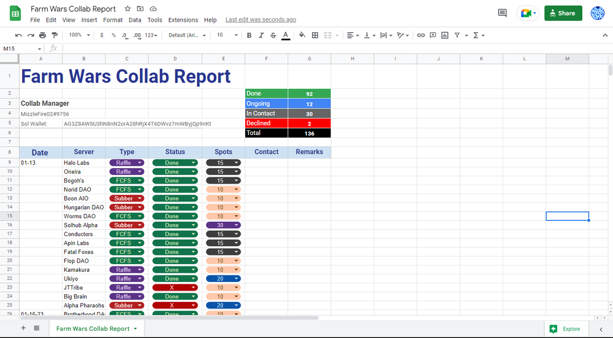Select the Farm Wars Collab Report sheet tab
Image resolution: width=613 pixels, height=338 pixels.
click(97, 328)
